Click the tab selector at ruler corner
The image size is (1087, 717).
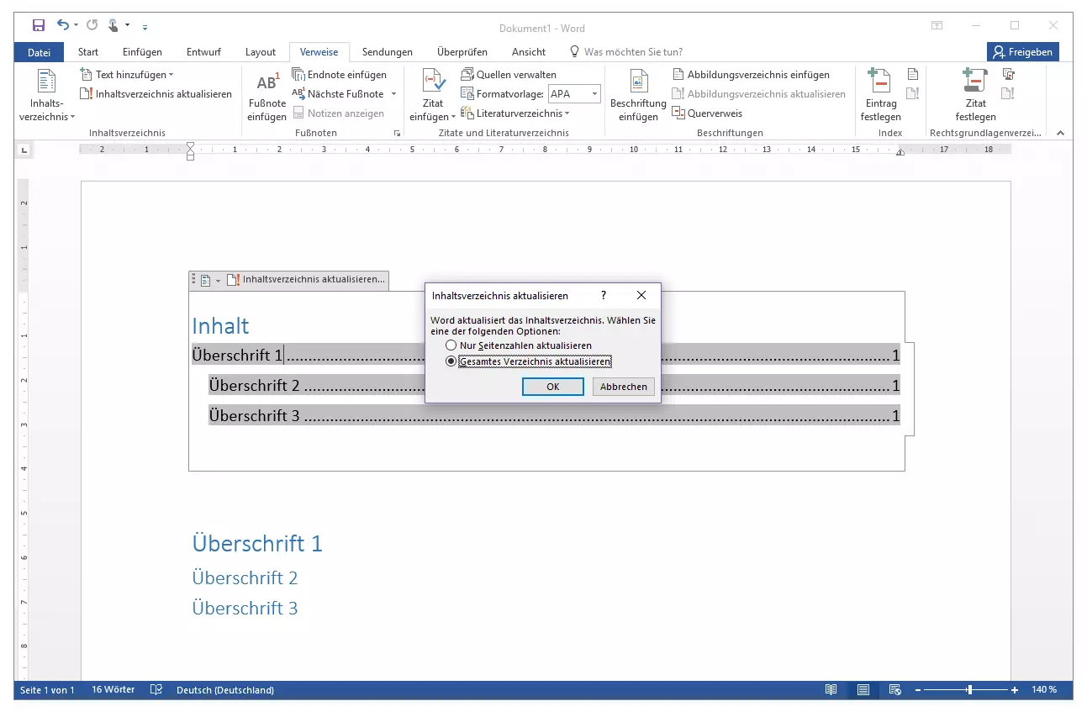pos(24,150)
